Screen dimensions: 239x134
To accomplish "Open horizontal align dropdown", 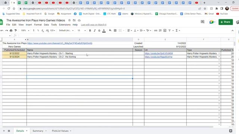I will 130,31.
